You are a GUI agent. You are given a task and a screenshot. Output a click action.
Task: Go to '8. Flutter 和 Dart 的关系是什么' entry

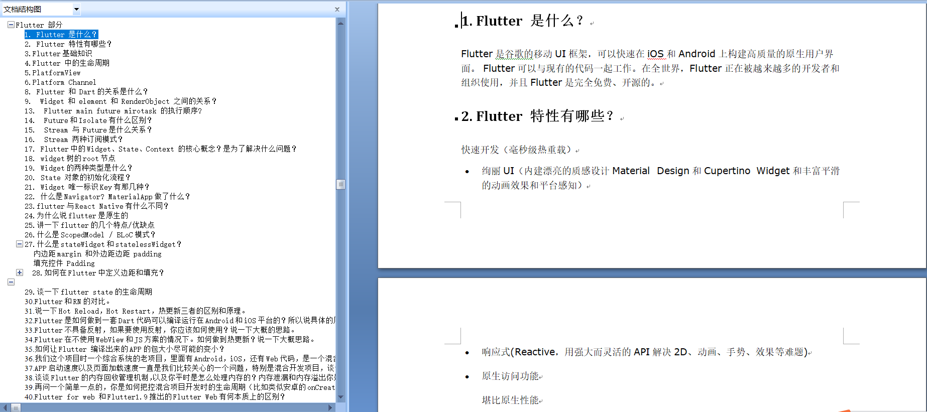pyautogui.click(x=86, y=91)
